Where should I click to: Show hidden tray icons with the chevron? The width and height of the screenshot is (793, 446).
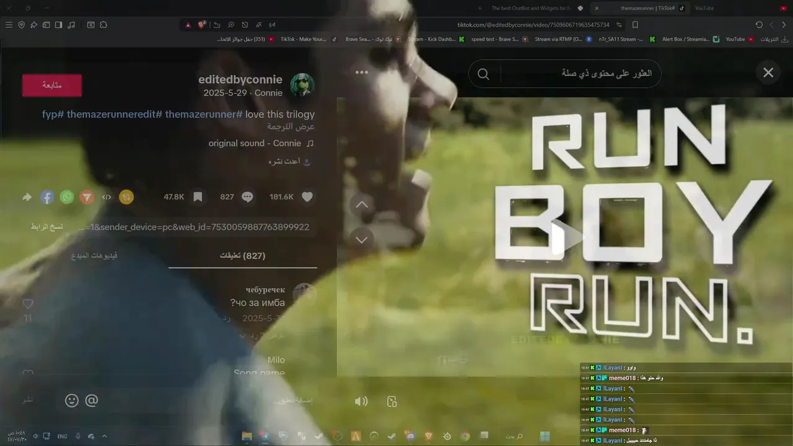104,436
